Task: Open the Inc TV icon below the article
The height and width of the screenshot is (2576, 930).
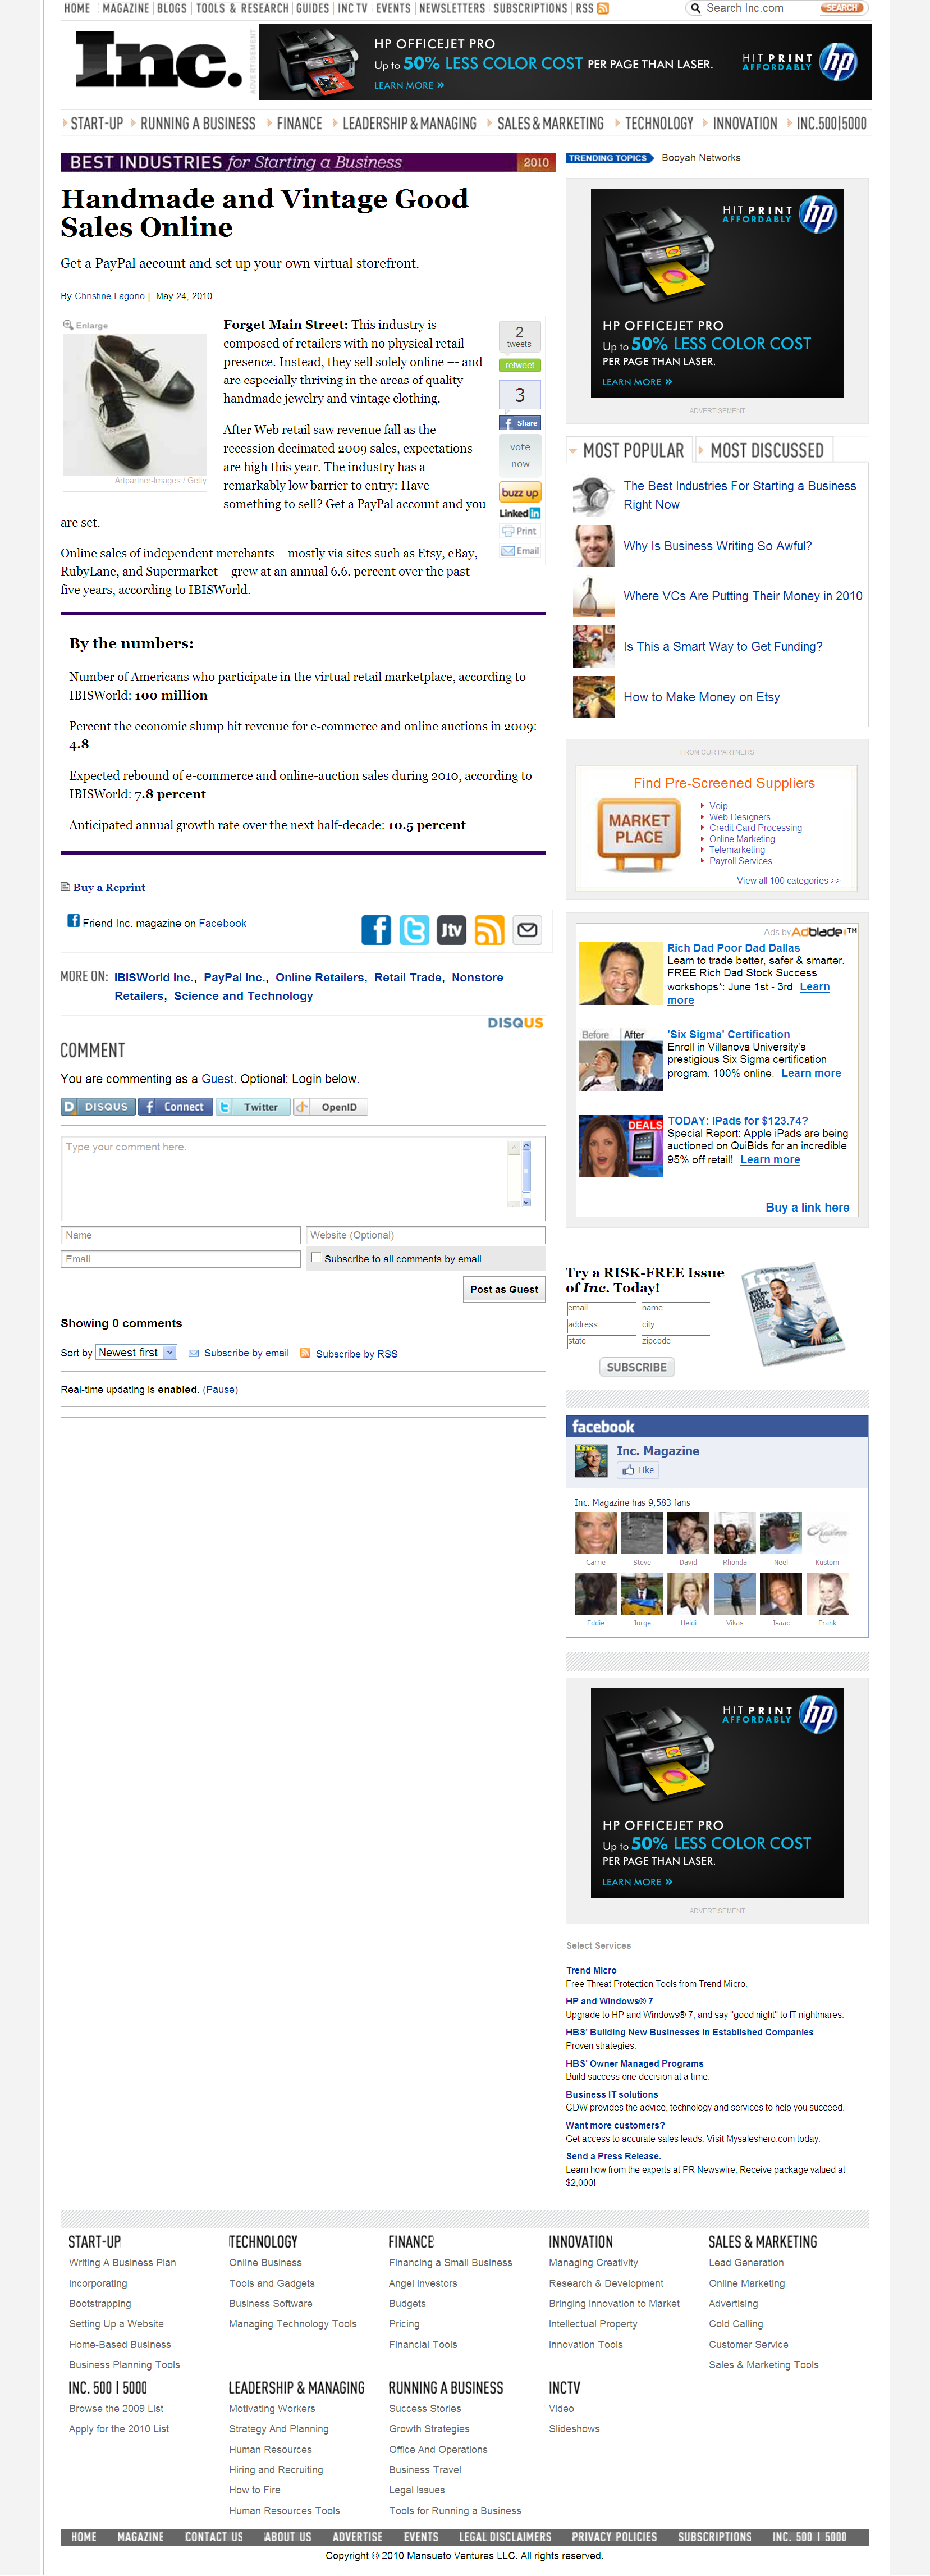Action: 452,930
